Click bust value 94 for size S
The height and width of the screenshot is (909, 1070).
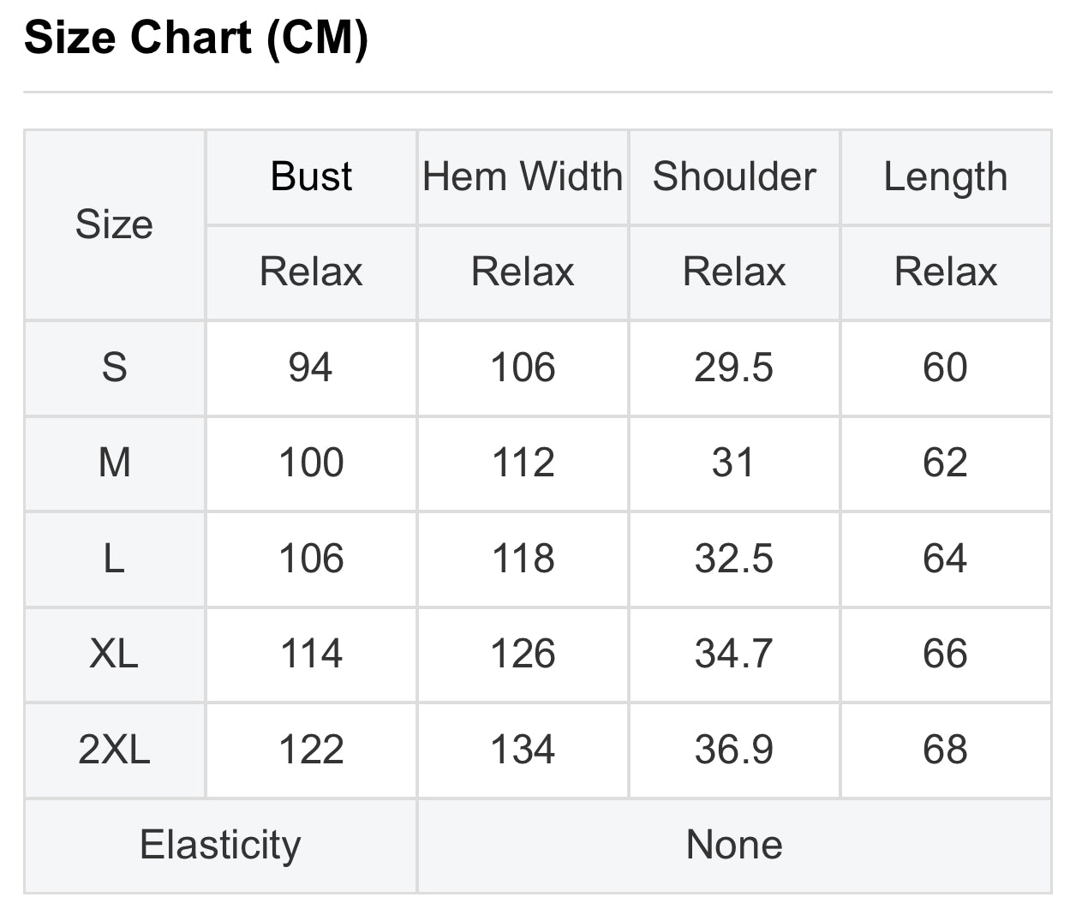[310, 368]
